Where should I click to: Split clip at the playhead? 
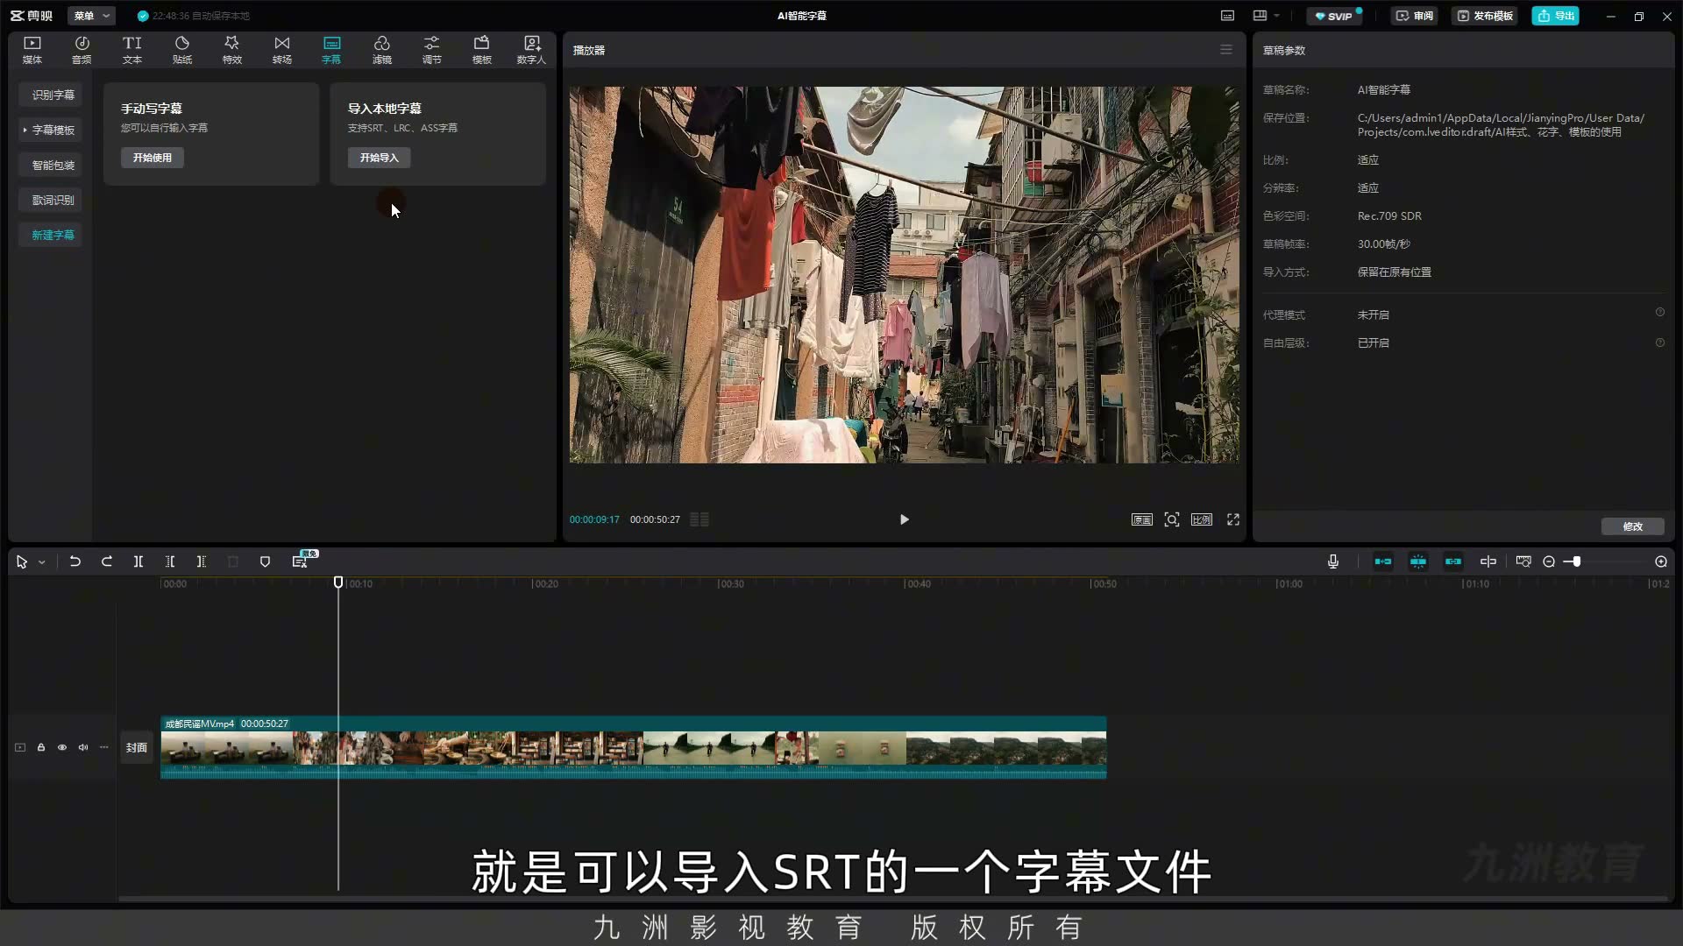[x=138, y=561]
